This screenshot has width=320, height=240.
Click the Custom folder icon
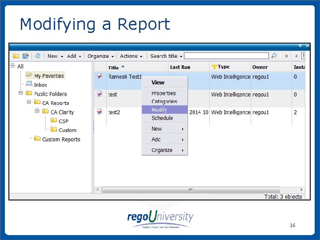pyautogui.click(x=54, y=129)
